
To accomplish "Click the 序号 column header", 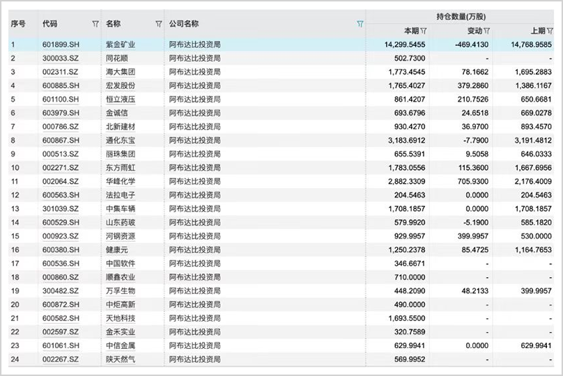I will click(x=19, y=24).
